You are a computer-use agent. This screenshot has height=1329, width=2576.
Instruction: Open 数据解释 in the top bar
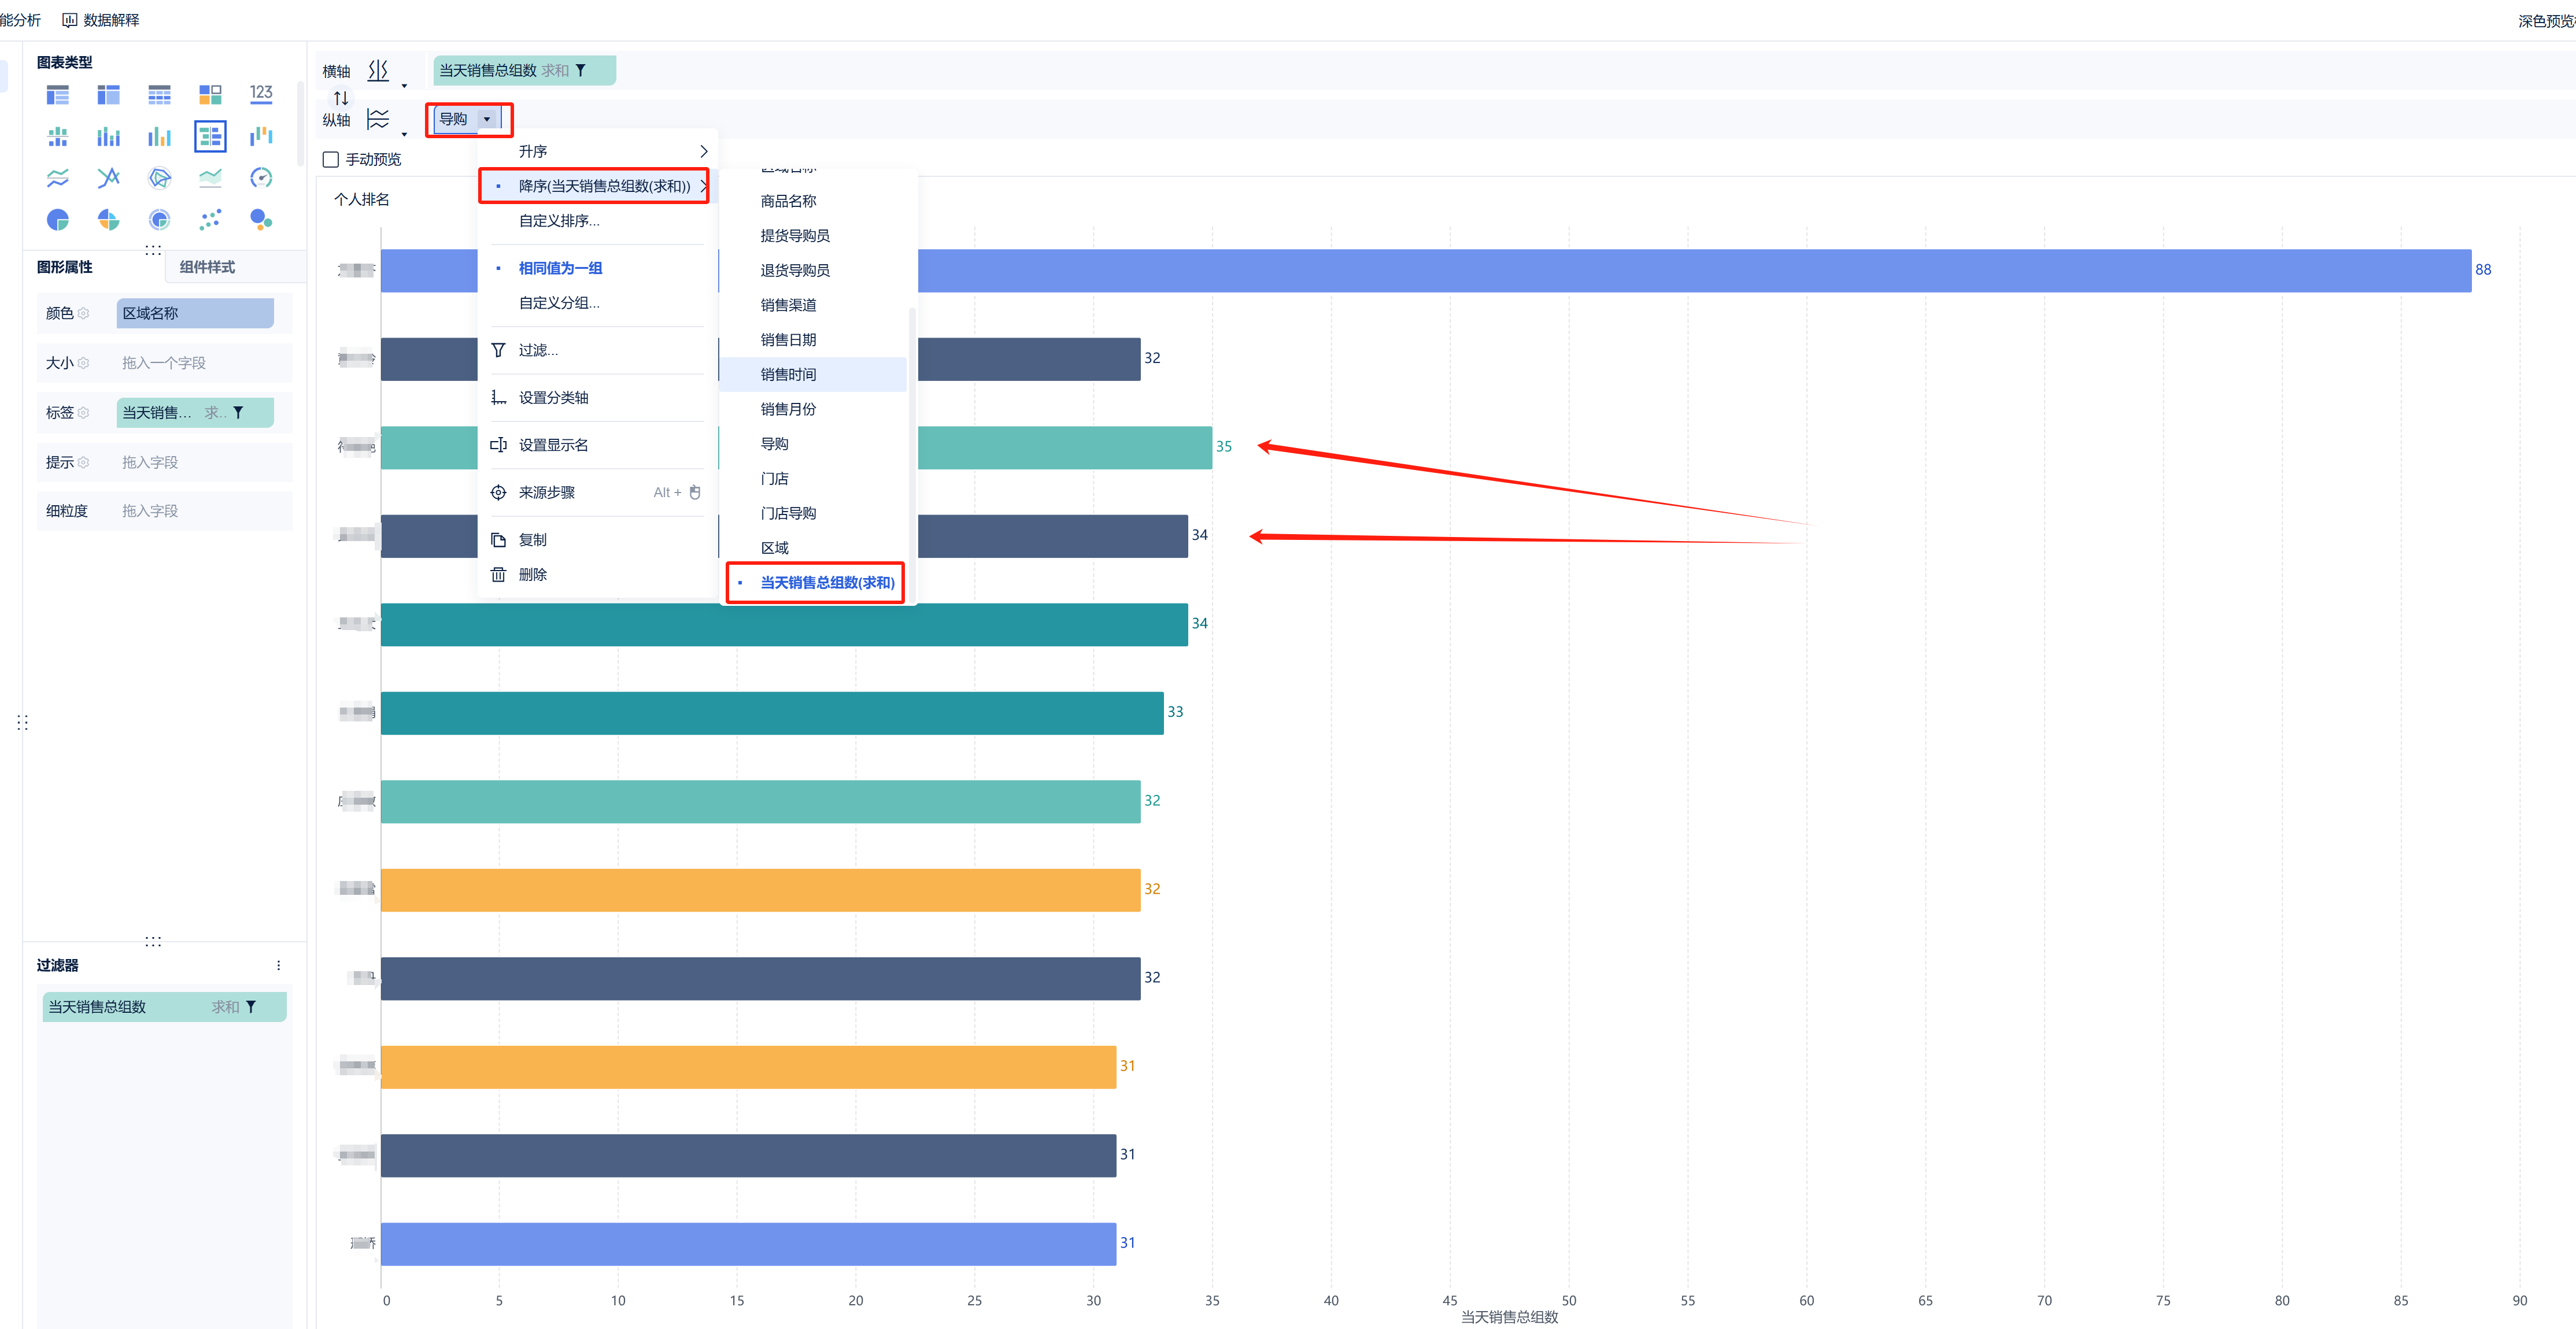click(x=101, y=20)
